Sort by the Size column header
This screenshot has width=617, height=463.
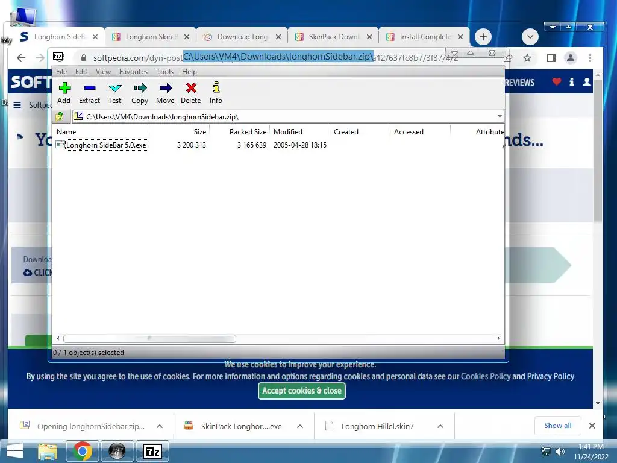tap(179, 132)
